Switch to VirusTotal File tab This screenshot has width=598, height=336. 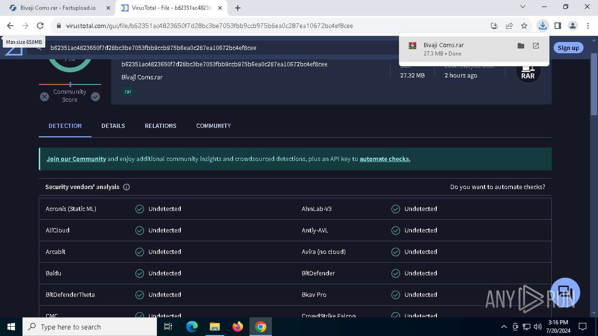point(171,8)
